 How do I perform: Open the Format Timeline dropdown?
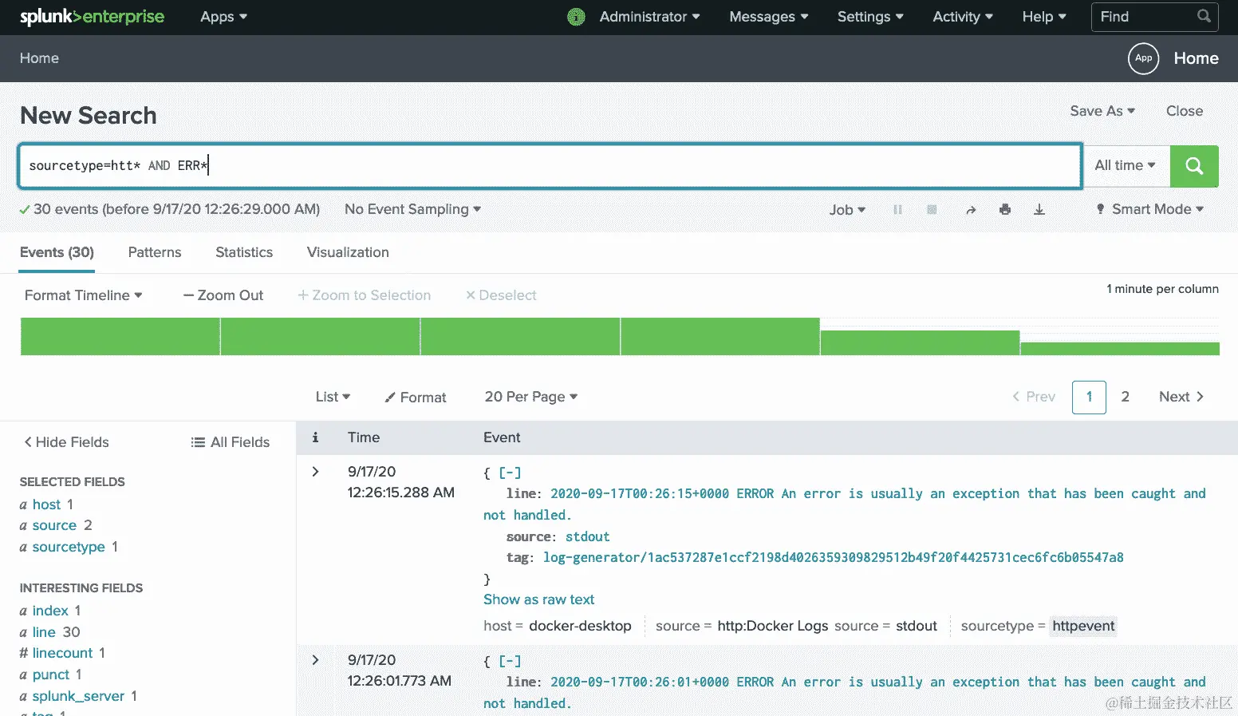tap(84, 295)
